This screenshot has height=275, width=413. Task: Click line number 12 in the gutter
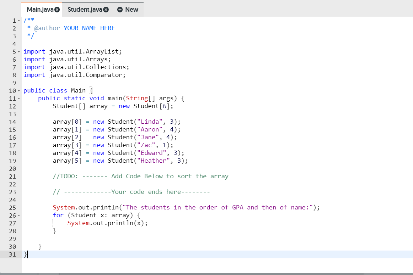click(12, 106)
